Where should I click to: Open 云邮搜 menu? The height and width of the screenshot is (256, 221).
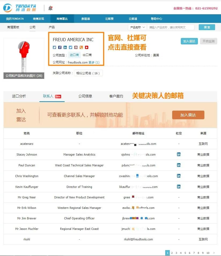109,19
